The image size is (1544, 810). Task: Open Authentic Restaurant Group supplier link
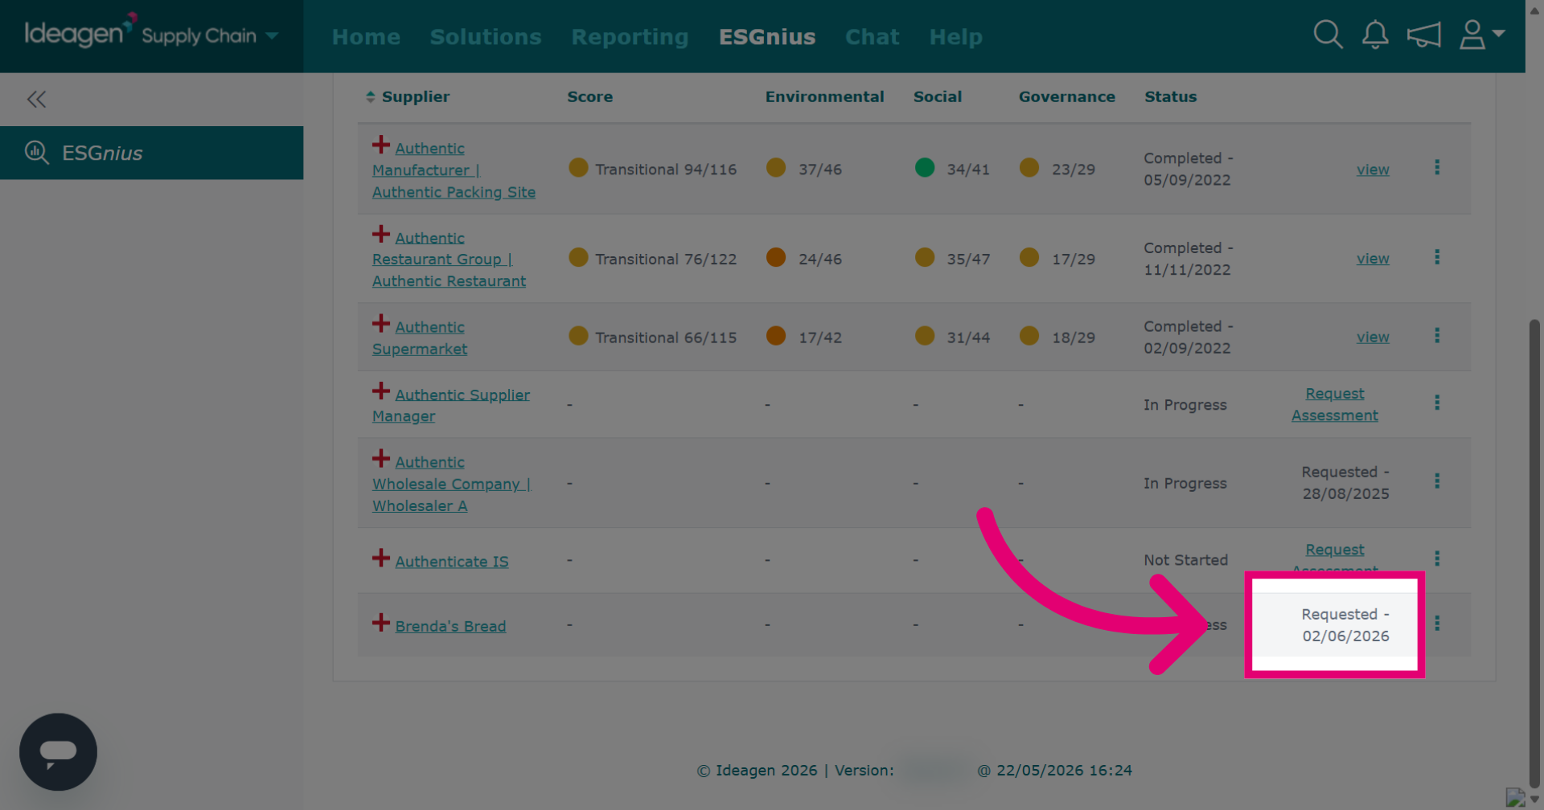[449, 260]
